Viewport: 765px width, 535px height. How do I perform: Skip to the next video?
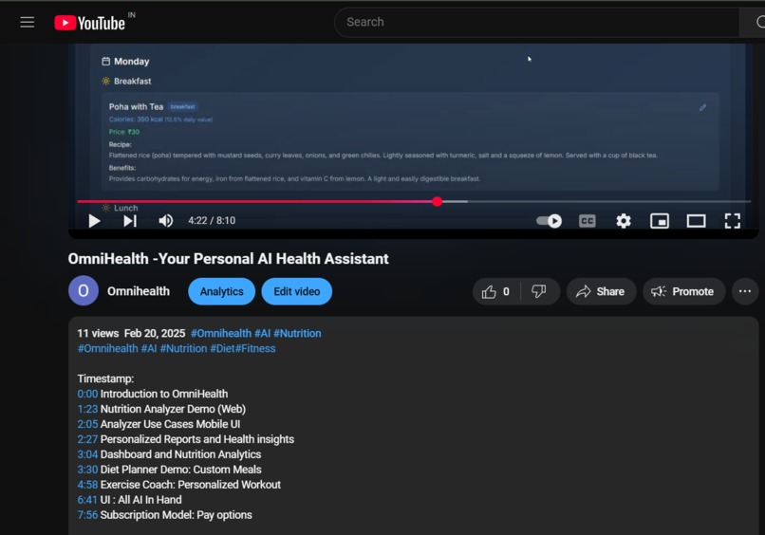(x=130, y=221)
